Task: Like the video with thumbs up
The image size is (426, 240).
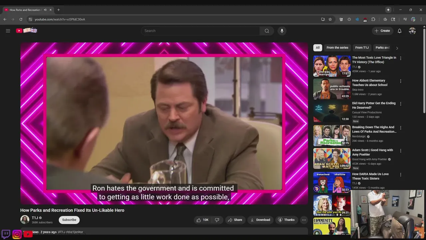Action: [x=202, y=220]
